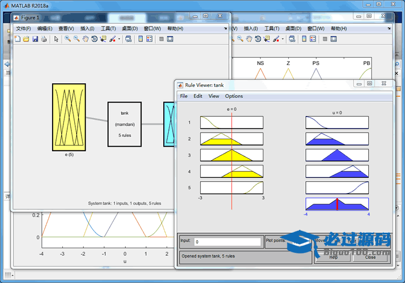Image resolution: width=405 pixels, height=283 pixels.
Task: Open 窗口(W) menu in Figure 1
Action: 152,28
